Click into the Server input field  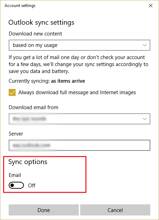point(79,145)
